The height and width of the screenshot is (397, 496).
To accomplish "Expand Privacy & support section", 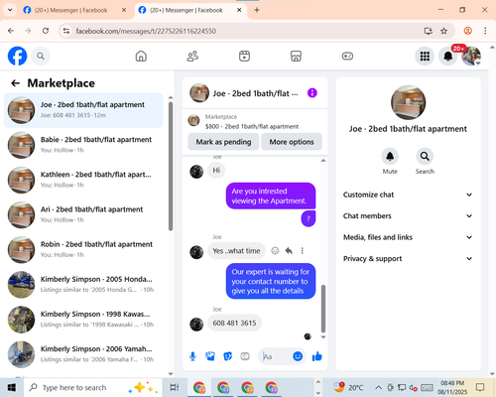I will pyautogui.click(x=408, y=259).
